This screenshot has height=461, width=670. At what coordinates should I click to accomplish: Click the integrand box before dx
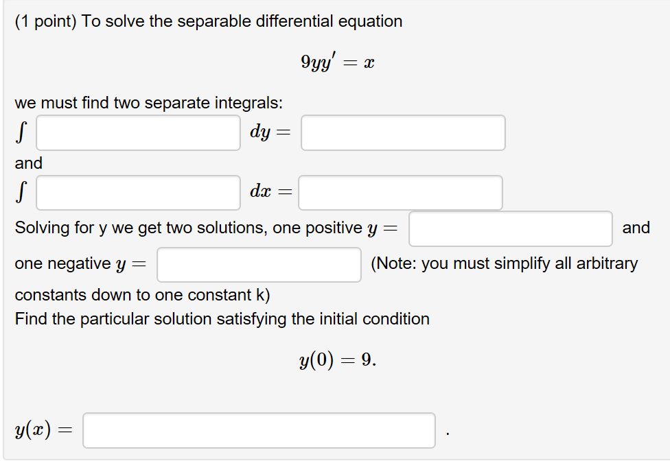[137, 193]
